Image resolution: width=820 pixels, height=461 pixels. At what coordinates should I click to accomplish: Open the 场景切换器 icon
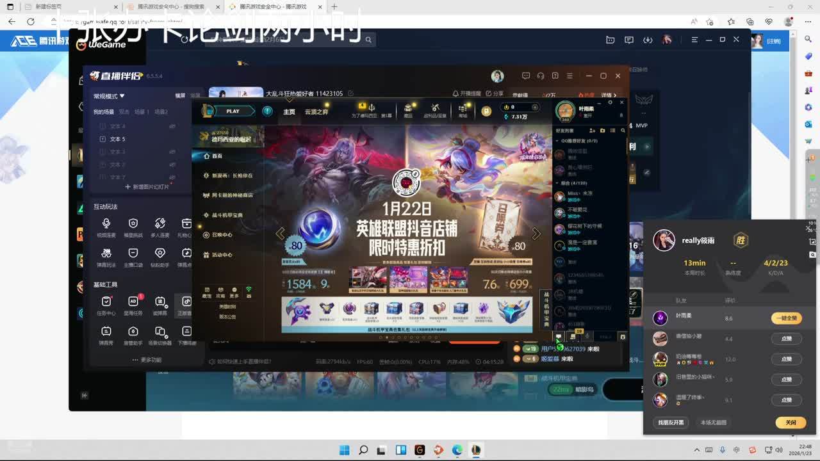point(160,332)
